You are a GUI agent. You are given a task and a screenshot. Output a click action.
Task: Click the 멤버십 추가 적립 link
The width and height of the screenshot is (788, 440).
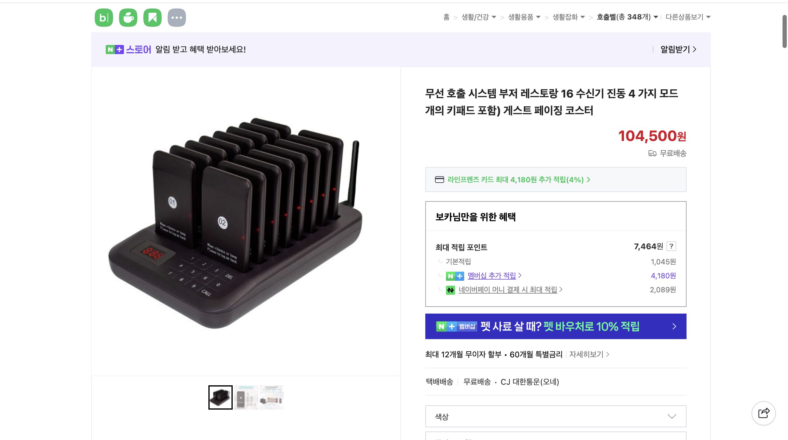(492, 275)
